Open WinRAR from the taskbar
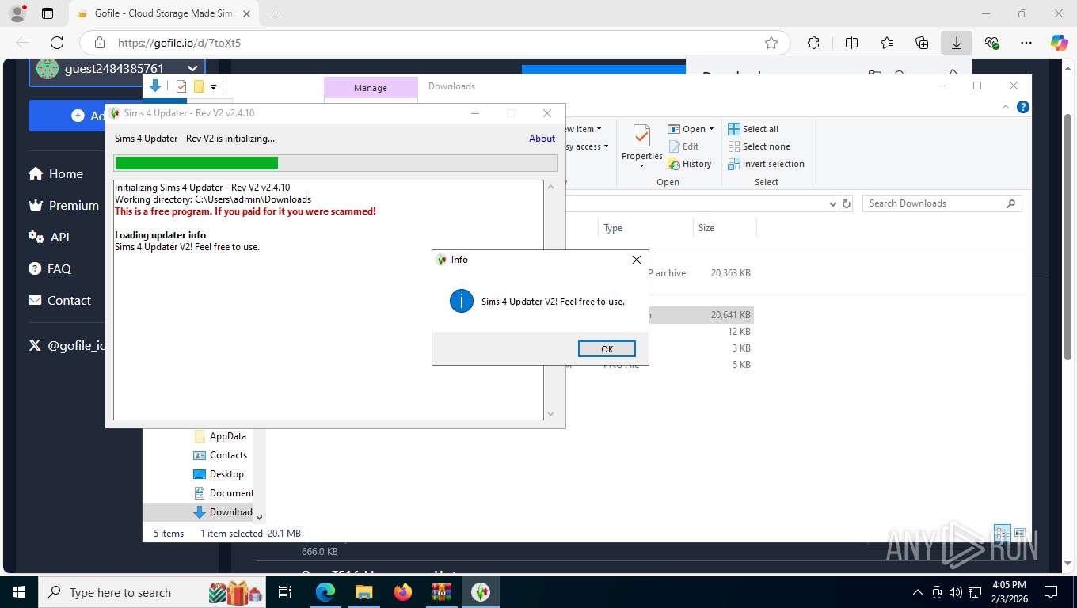This screenshot has height=608, width=1077. tap(441, 592)
